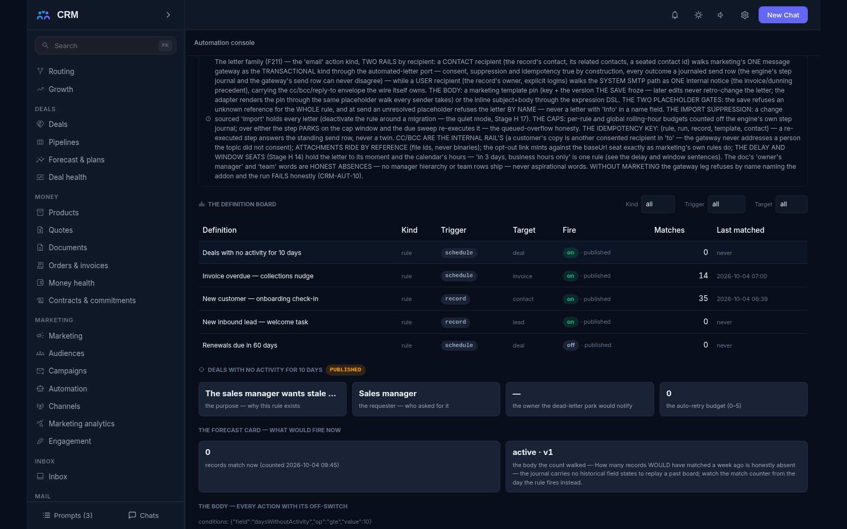Focus the sidebar Search field
847x529 pixels.
[106, 45]
